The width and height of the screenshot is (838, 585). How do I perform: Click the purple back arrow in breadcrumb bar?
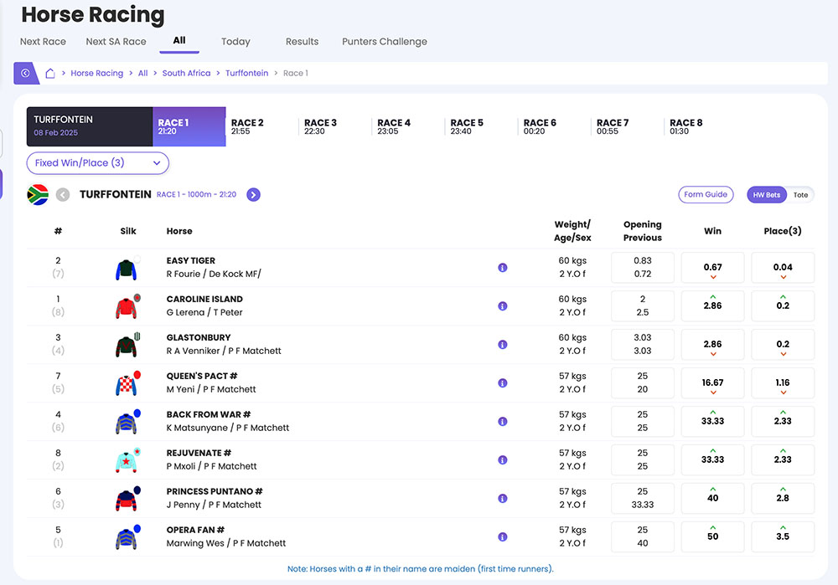pyautogui.click(x=25, y=73)
